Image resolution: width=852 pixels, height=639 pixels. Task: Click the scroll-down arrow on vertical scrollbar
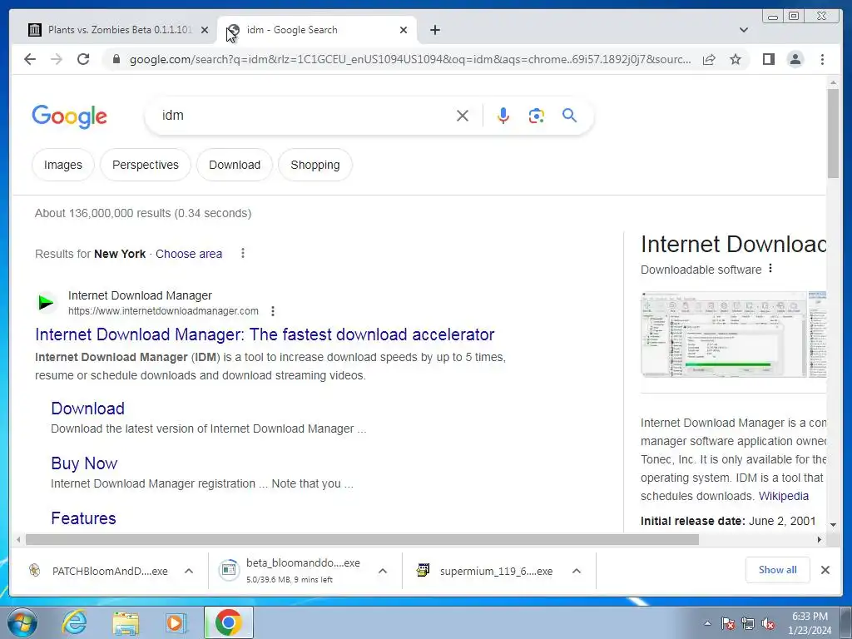coord(833,525)
